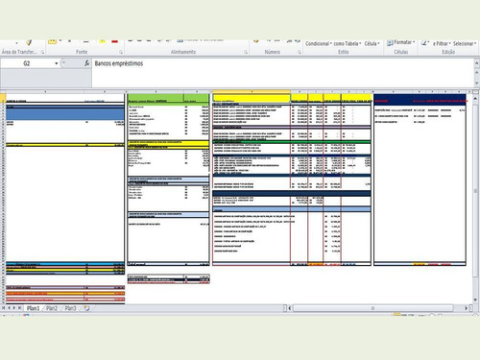The height and width of the screenshot is (360, 480).
Task: Click the fx insert function icon
Action: tap(86, 63)
